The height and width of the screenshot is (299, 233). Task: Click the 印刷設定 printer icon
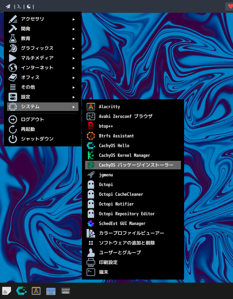tap(91, 262)
